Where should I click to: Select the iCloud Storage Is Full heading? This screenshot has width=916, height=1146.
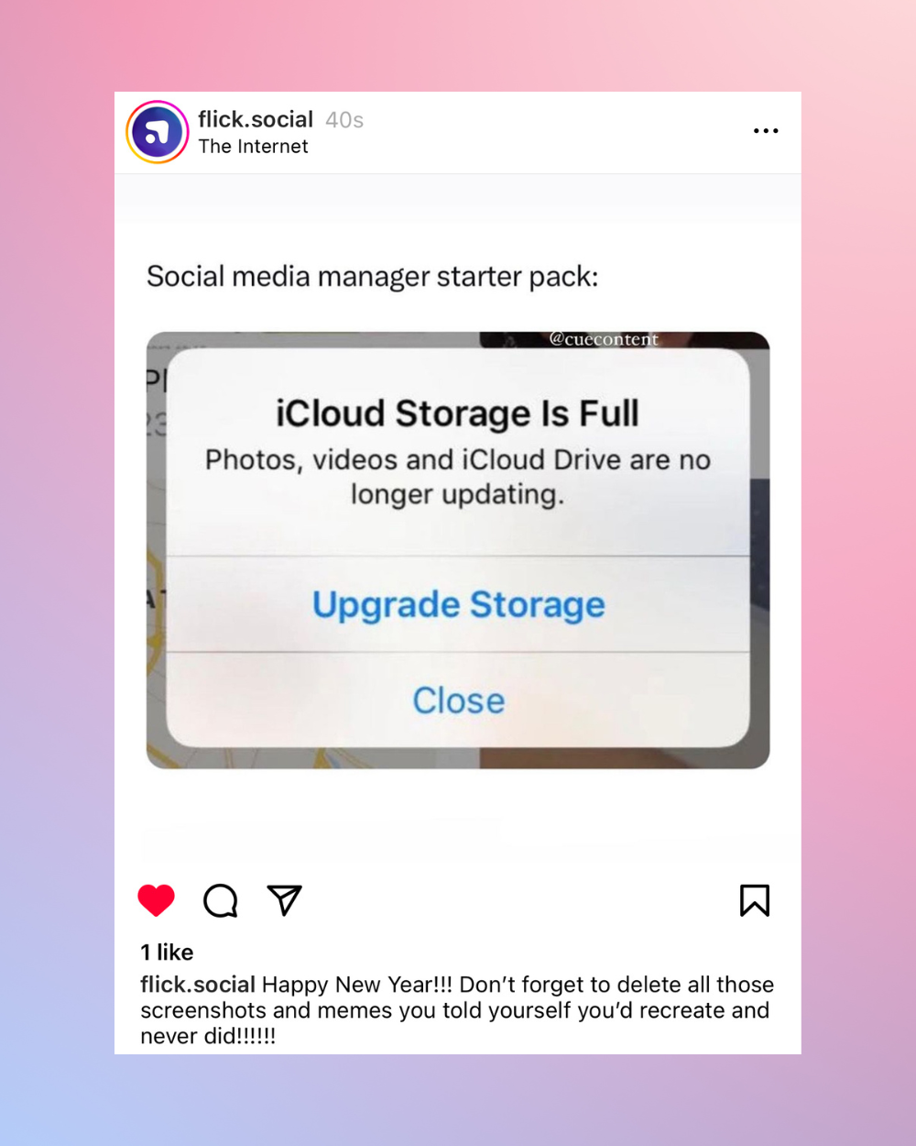tap(457, 413)
